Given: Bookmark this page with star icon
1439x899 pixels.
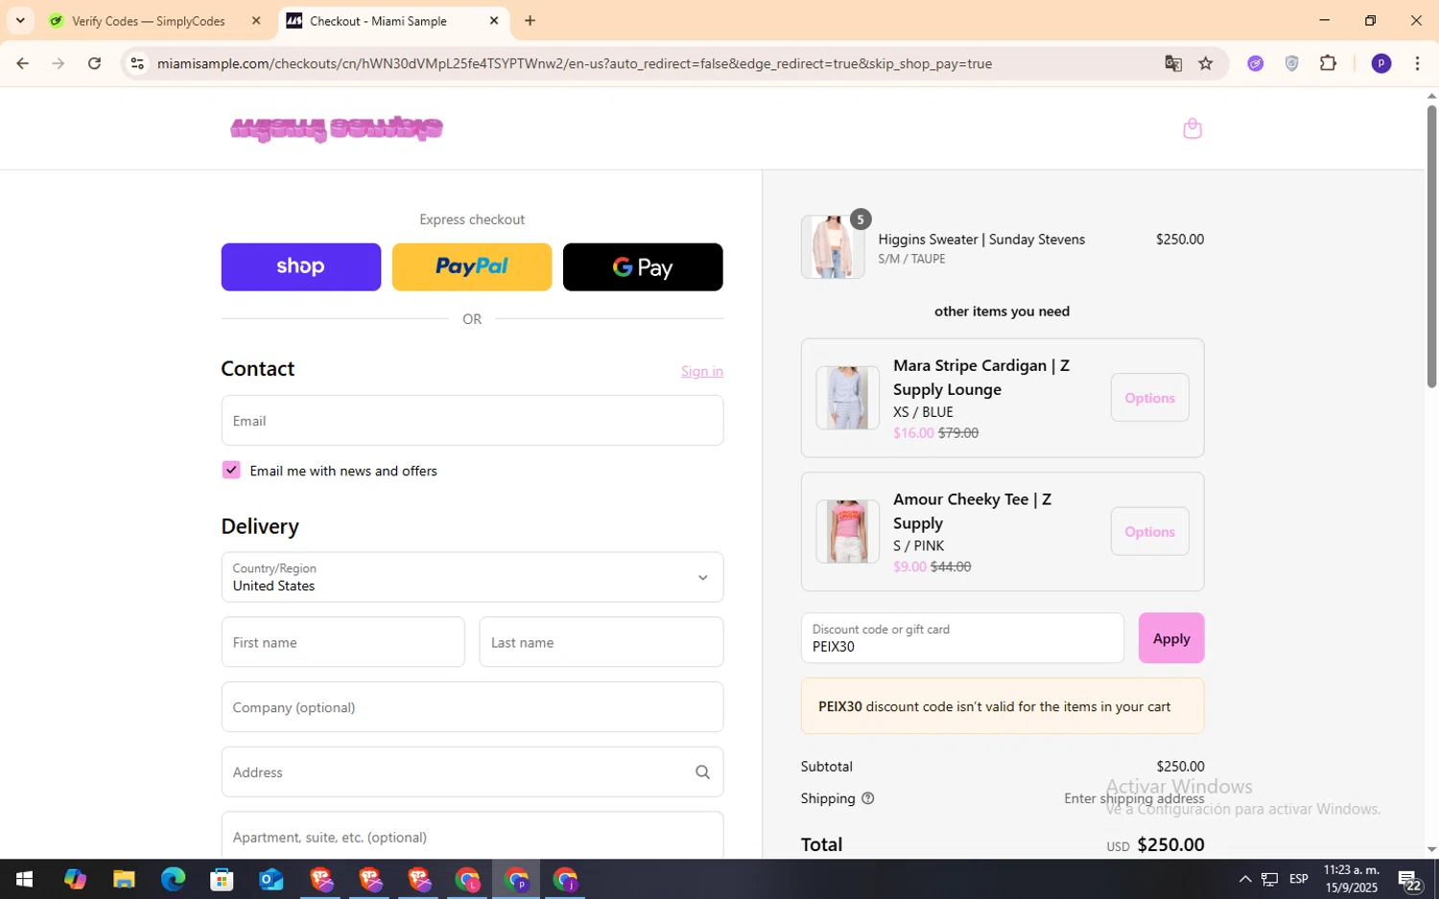Looking at the screenshot, I should point(1206,63).
